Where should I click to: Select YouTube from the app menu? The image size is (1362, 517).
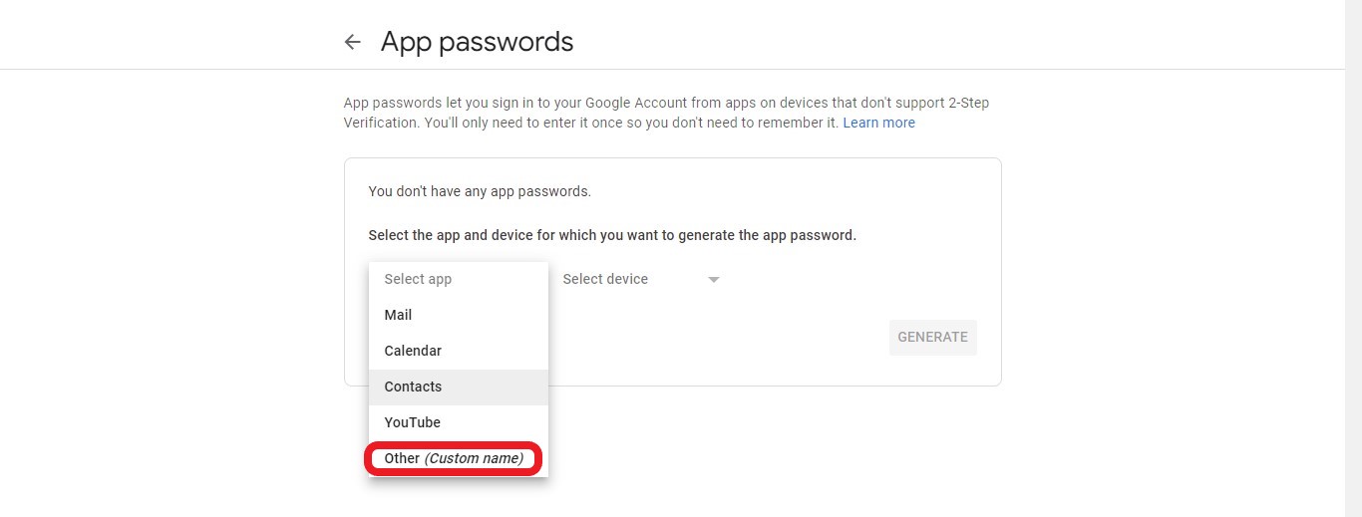tap(412, 422)
